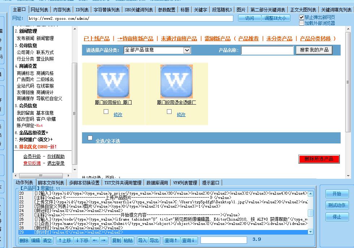Click sidebar menu scroll-up arrow
Viewport: 354px width, 248px height.
coord(75,29)
